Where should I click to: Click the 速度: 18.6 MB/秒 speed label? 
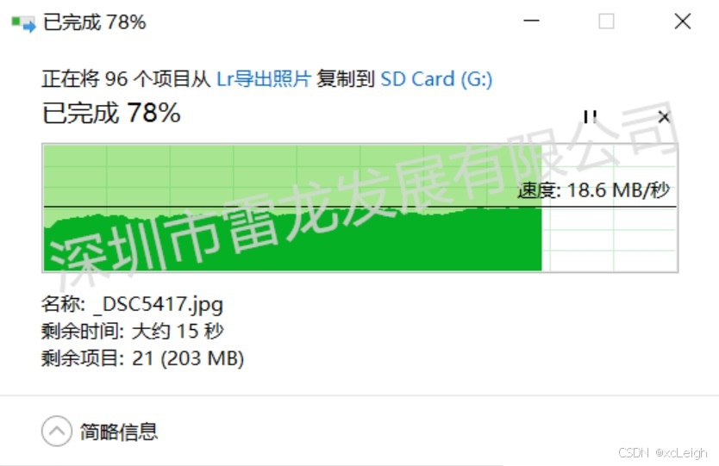tap(594, 190)
